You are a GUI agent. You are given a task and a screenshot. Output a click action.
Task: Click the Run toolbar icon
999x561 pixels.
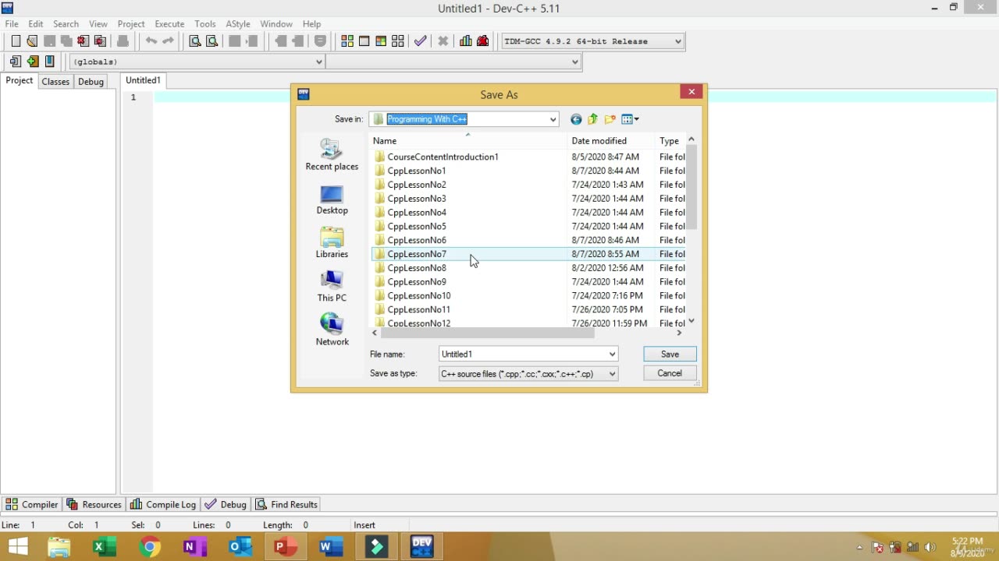coord(364,41)
